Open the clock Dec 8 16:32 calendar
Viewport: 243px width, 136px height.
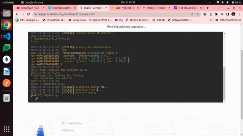click(x=128, y=2)
